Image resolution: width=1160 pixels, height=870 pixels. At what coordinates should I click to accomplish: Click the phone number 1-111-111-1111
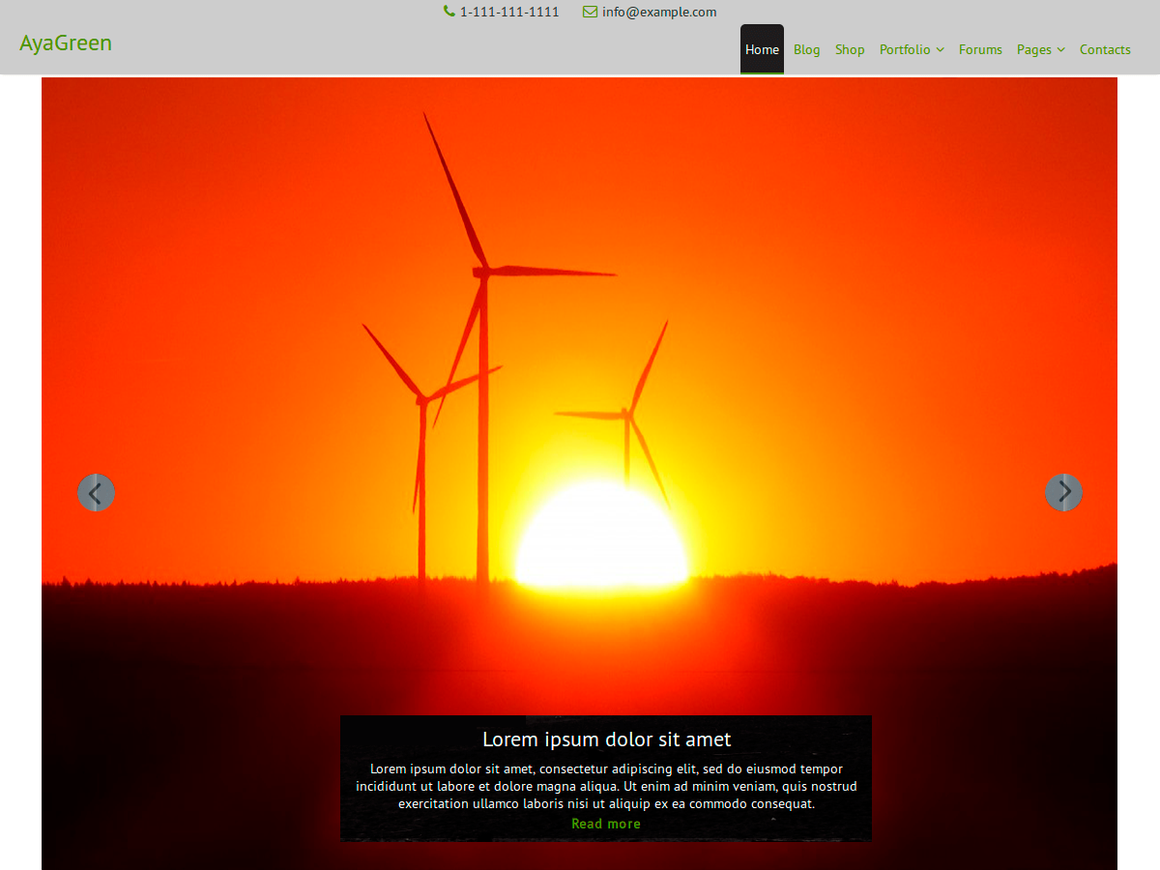pyautogui.click(x=508, y=13)
